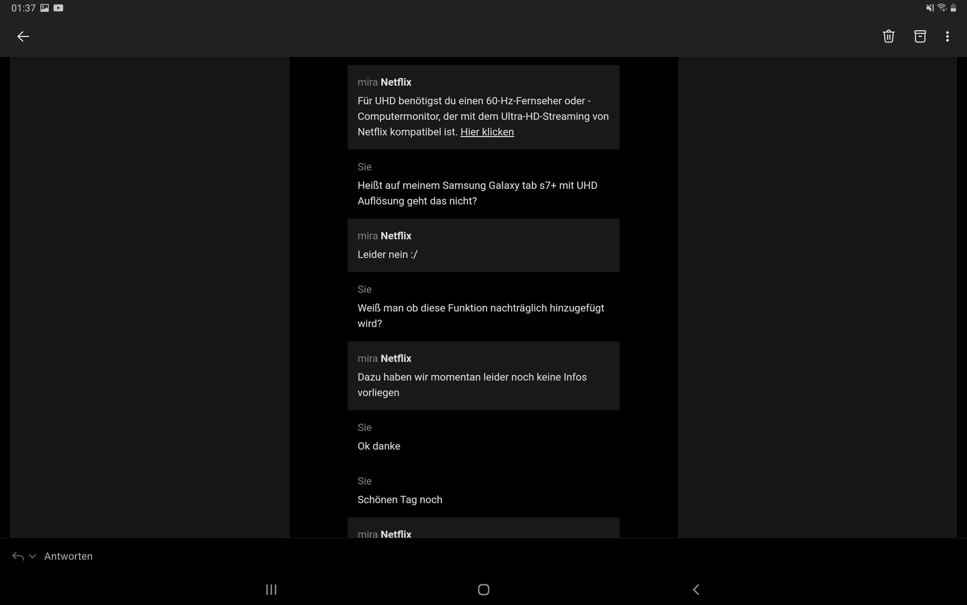Tap the battery icon in the status bar
This screenshot has height=605, width=967.
[x=953, y=8]
